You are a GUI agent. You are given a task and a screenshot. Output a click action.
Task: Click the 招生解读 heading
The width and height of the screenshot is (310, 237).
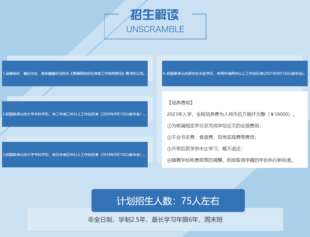tap(154, 15)
